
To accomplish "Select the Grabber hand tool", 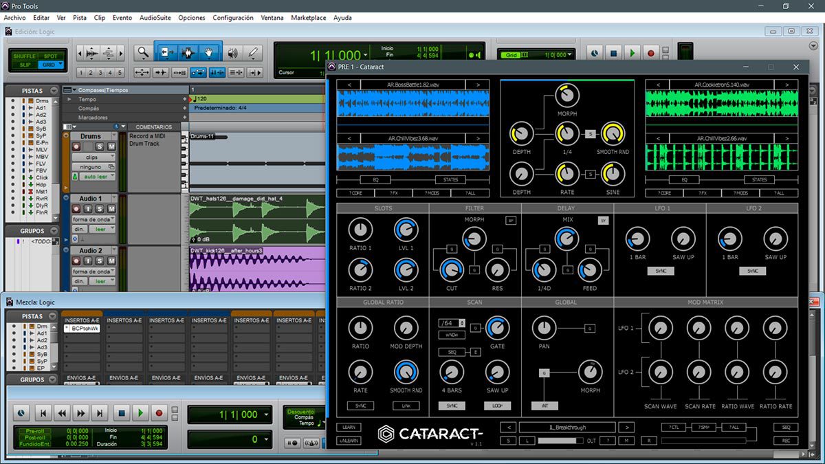I will point(210,52).
